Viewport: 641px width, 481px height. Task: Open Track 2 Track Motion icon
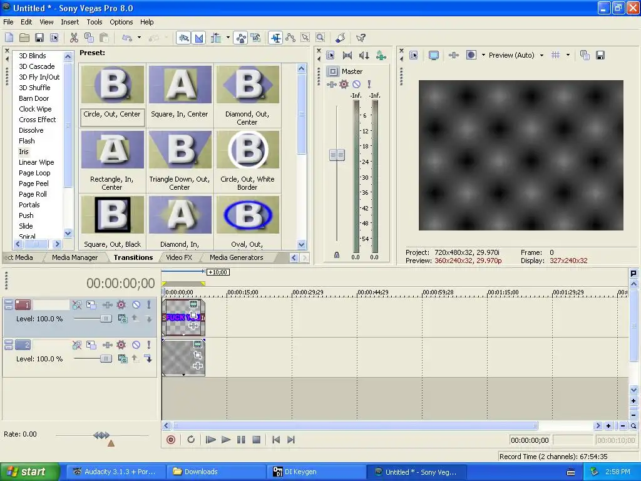(91, 345)
